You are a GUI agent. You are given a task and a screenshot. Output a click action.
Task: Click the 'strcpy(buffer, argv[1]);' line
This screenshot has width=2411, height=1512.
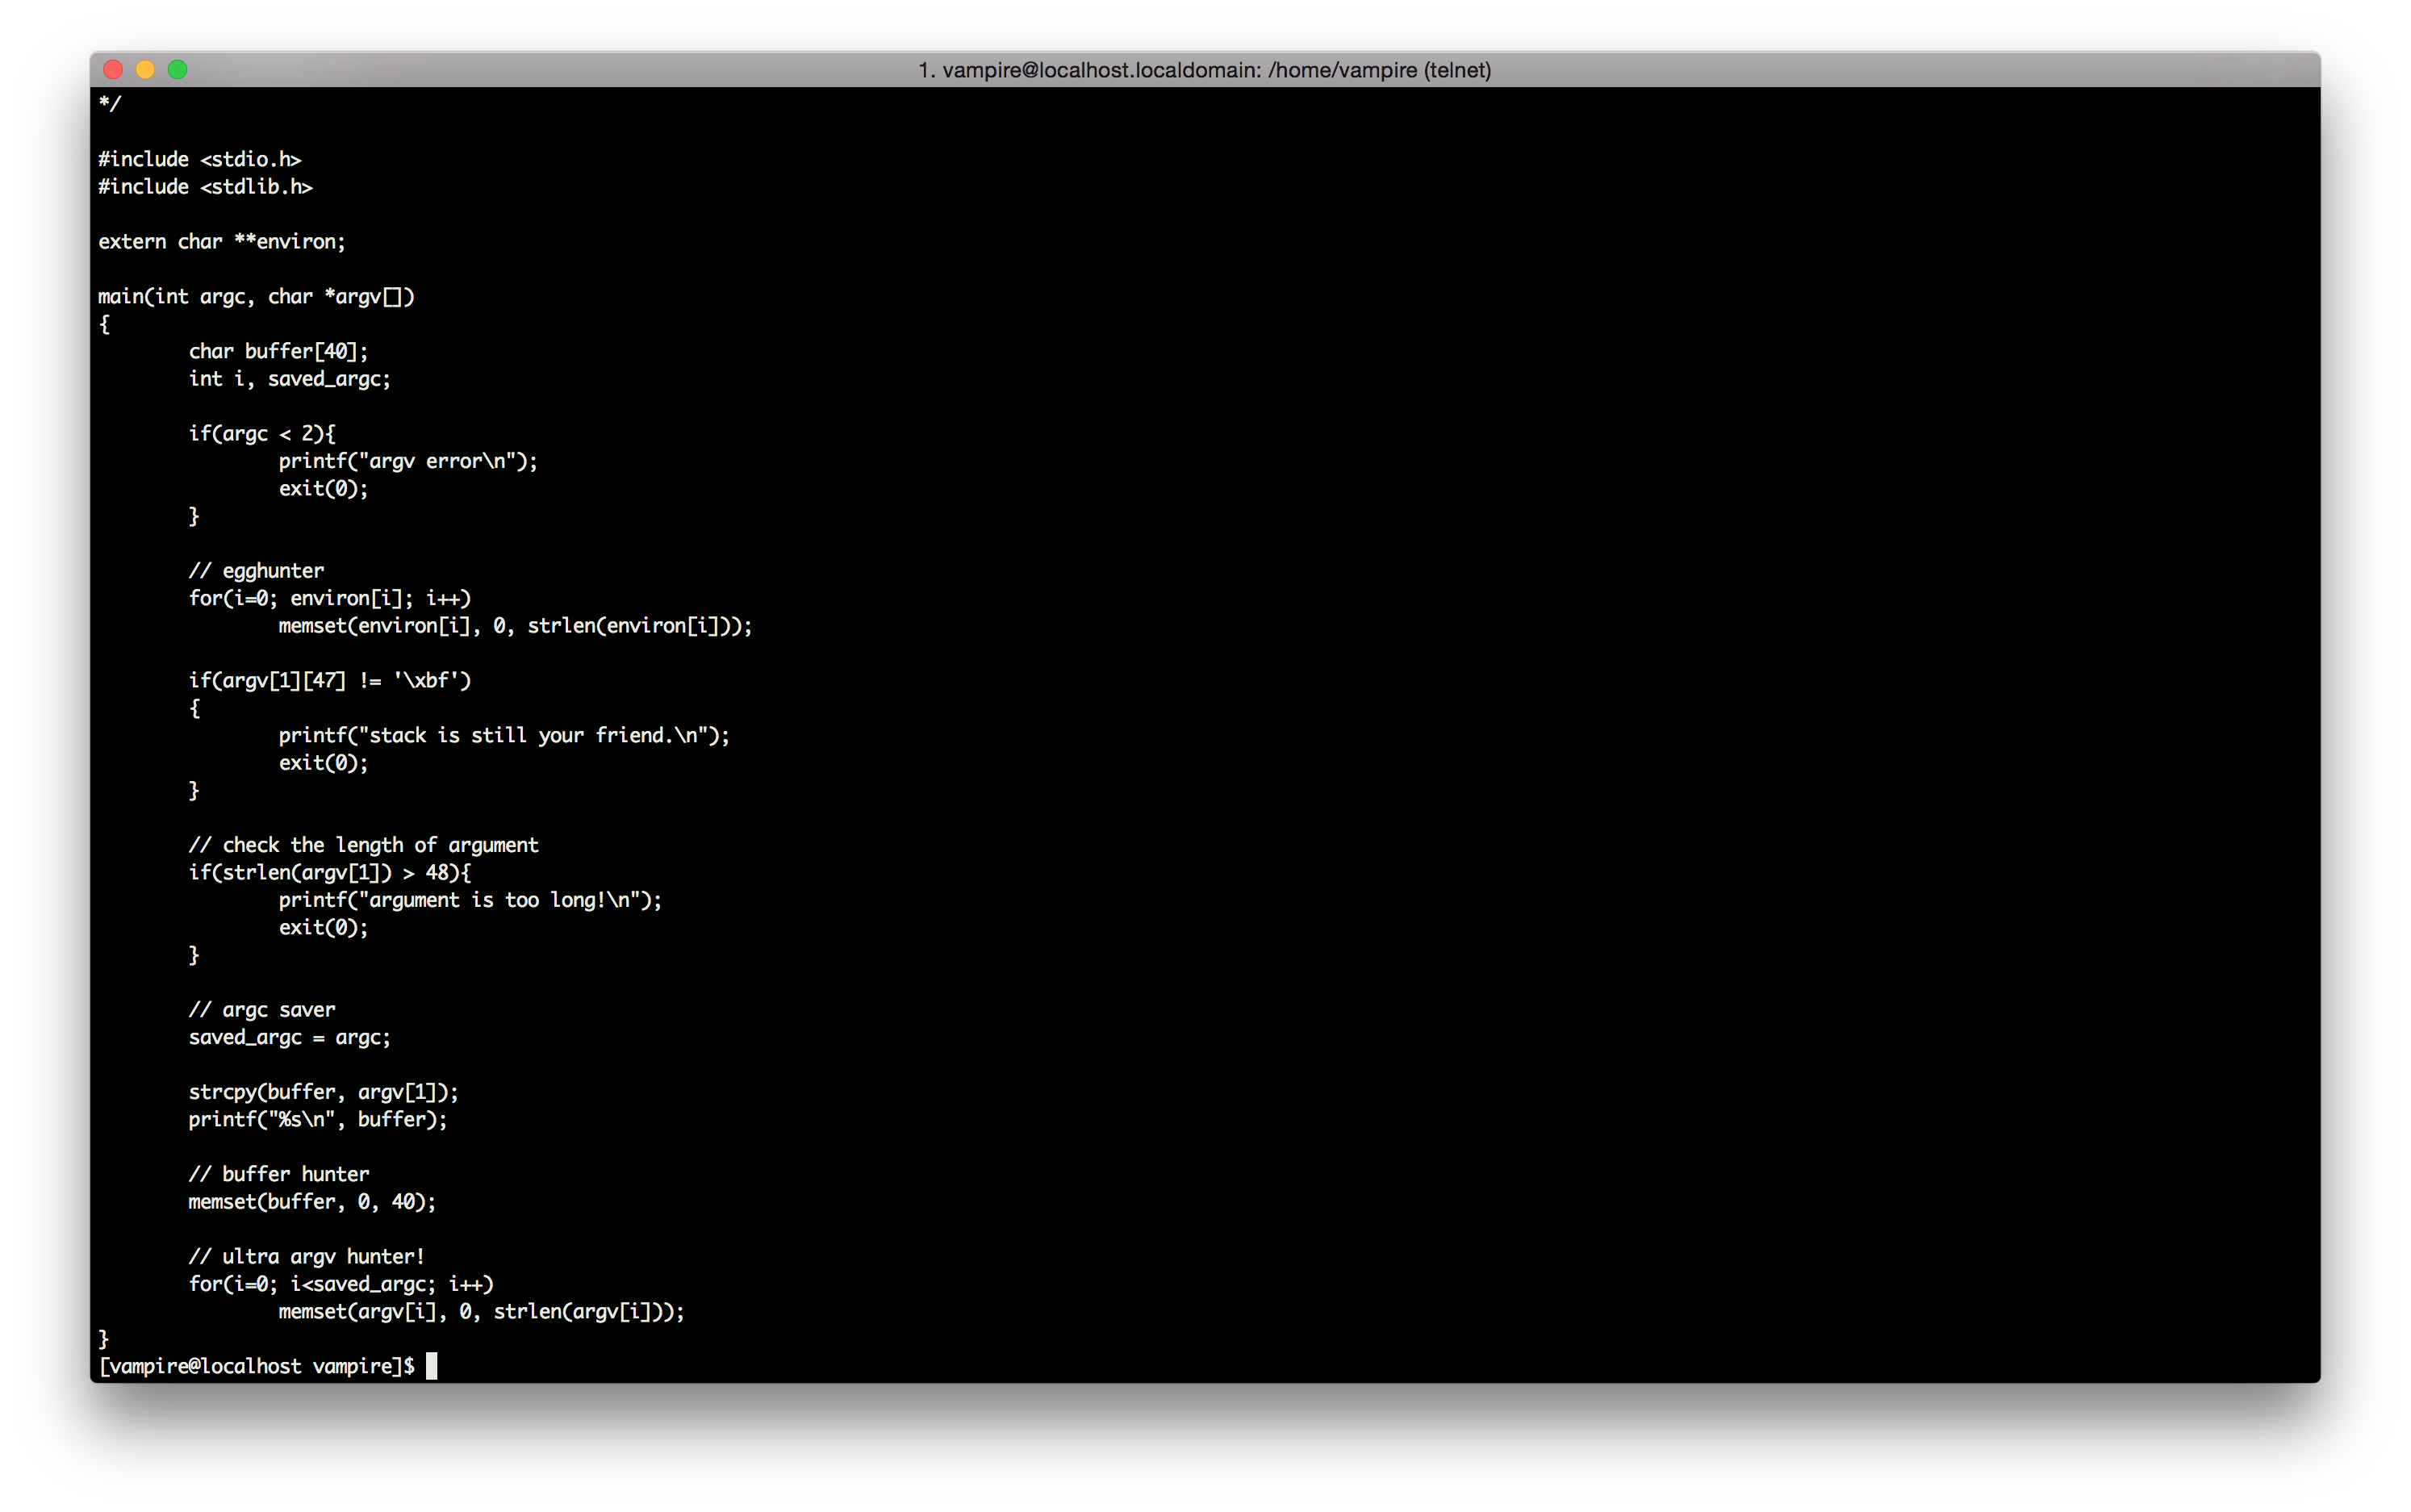[323, 1092]
